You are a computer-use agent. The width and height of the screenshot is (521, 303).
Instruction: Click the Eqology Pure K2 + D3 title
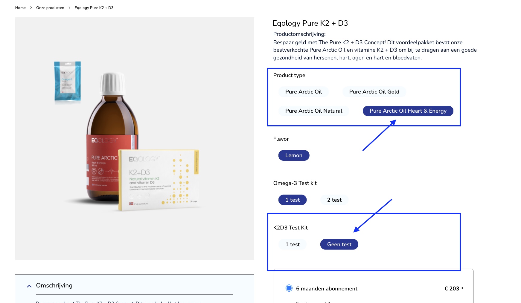coord(310,23)
